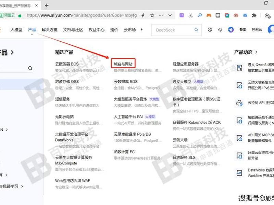Screen dimensions: 274x205
Task: Open the 权益中心 navigation menu
Action: [97, 30]
